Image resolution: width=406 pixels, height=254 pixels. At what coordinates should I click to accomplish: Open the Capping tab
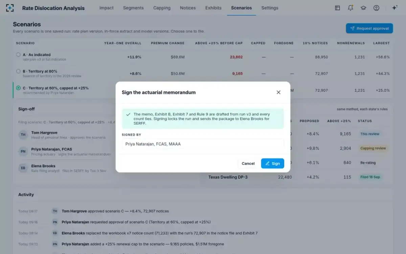coord(162,8)
